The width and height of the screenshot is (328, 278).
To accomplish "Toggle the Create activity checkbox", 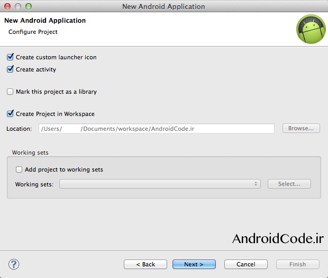I will tap(10, 69).
